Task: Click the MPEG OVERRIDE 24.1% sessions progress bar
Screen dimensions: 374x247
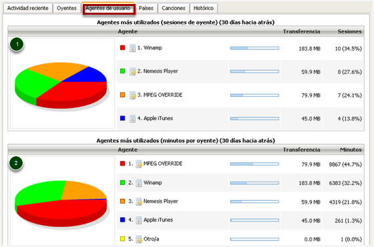Action: 254,95
